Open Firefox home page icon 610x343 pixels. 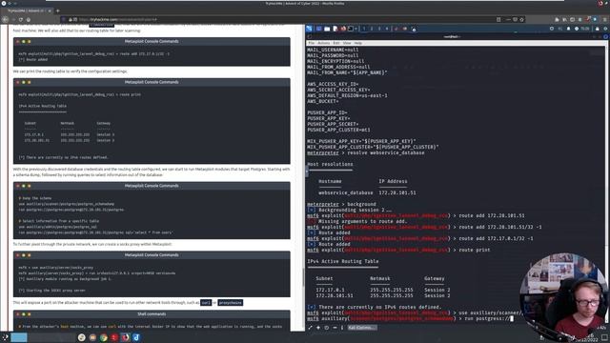(x=29, y=19)
